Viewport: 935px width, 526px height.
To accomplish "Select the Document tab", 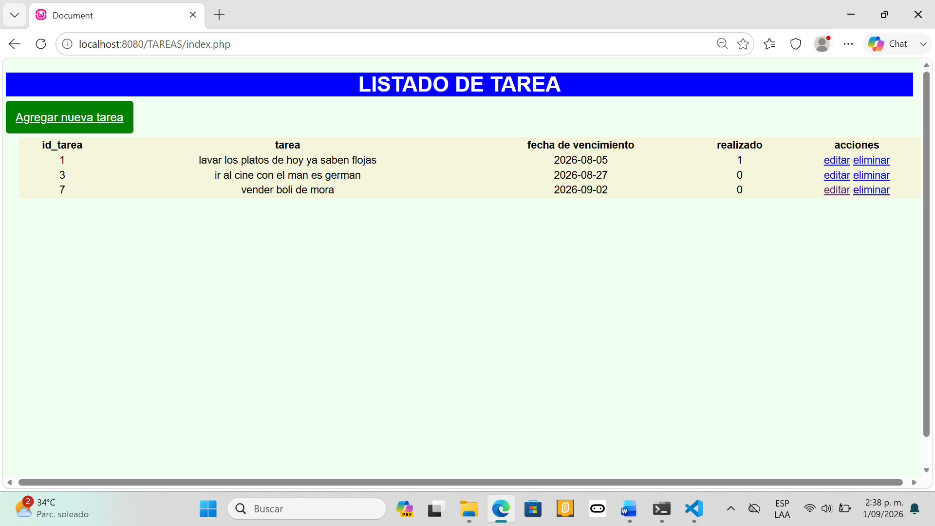I will (x=117, y=15).
